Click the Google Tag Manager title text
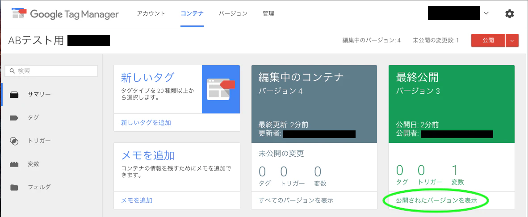 [75, 14]
